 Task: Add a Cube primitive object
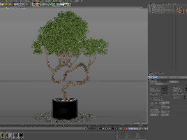(x=43, y=4)
